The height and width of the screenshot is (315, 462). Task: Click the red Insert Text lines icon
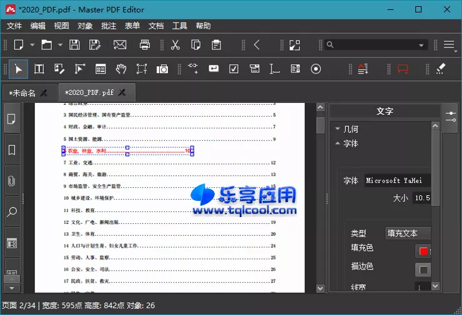(x=363, y=69)
